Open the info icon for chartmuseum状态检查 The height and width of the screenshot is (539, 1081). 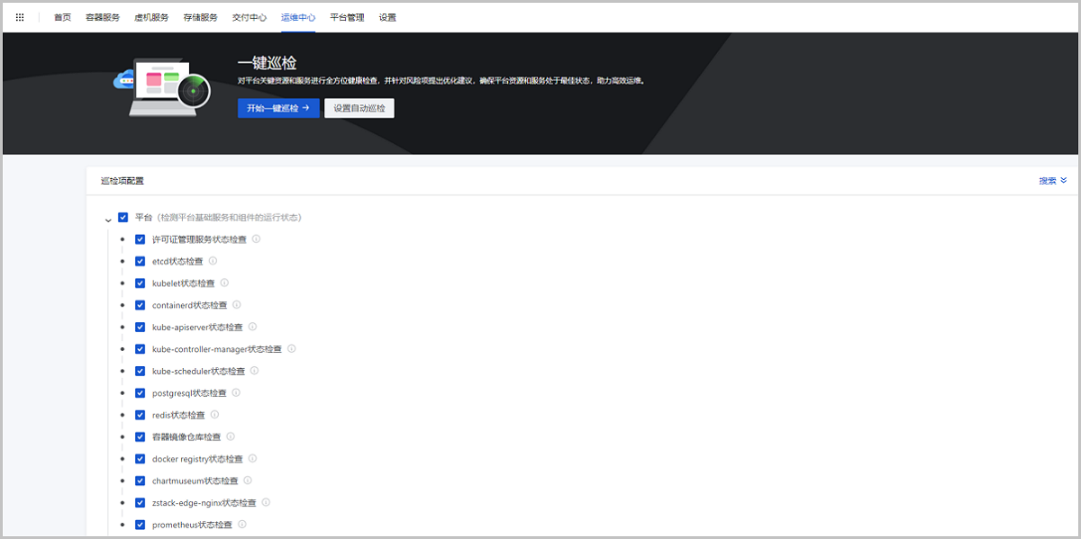pyautogui.click(x=247, y=480)
